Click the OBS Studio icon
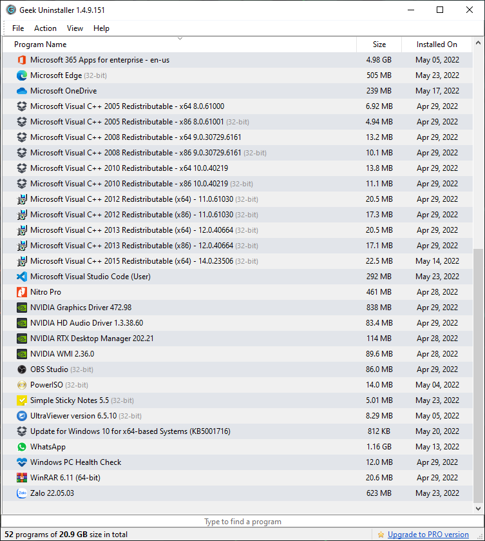The height and width of the screenshot is (541, 485). (x=22, y=369)
